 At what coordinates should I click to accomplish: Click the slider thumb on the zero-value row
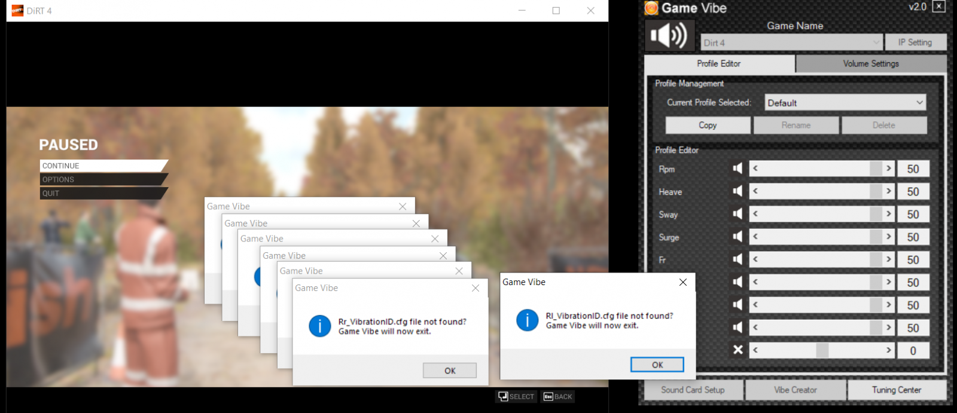[822, 350]
